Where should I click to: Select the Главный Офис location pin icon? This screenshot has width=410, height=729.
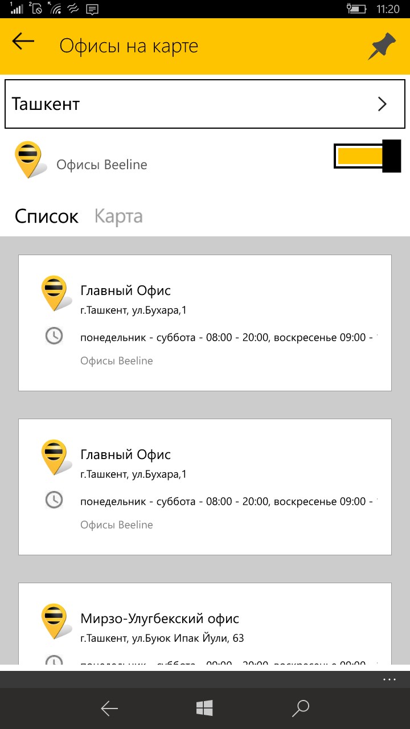54,290
